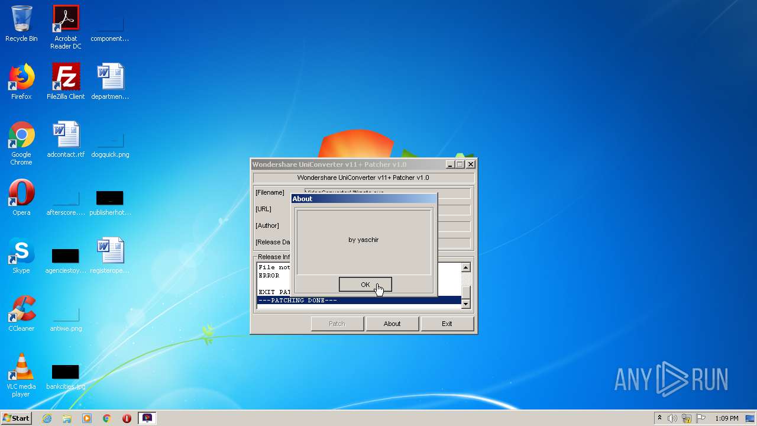Close the patcher window
This screenshot has height=426, width=757.
471,164
